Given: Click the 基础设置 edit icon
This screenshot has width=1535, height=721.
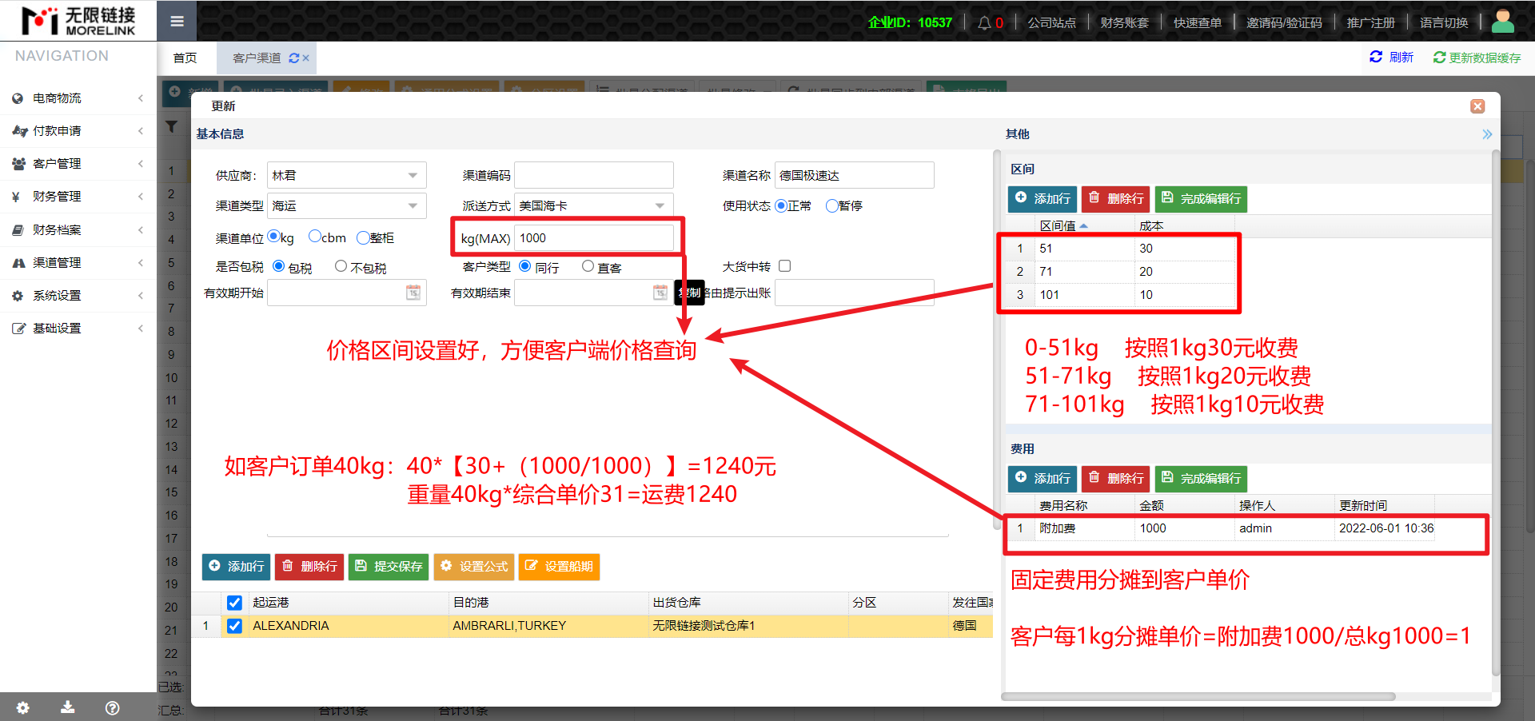Looking at the screenshot, I should (x=18, y=329).
